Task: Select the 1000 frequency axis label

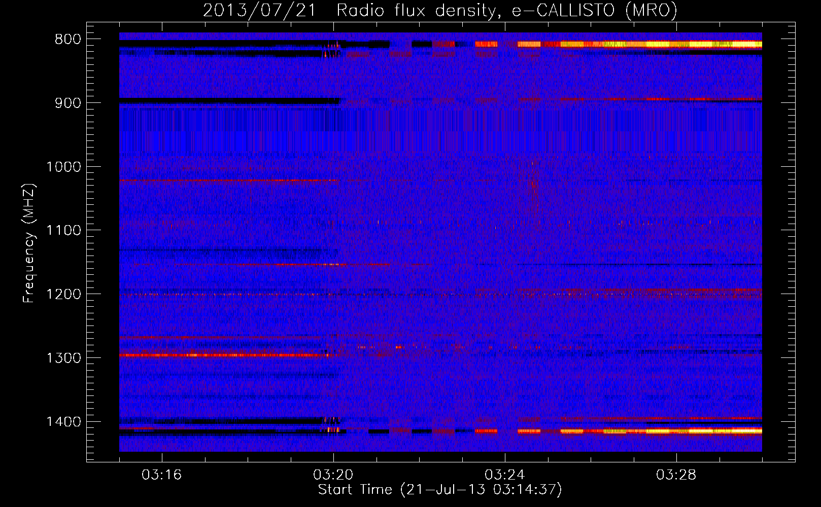Action: pyautogui.click(x=63, y=167)
